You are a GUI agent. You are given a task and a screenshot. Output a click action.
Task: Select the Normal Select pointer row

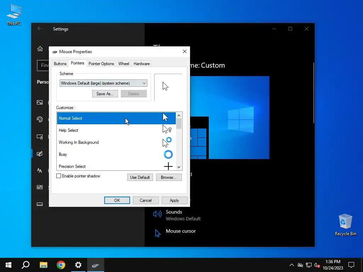116,118
